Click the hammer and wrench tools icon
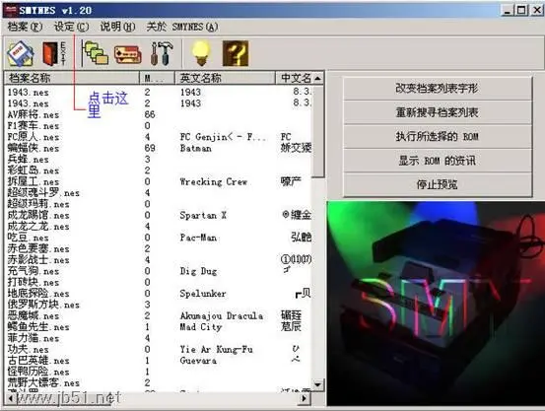This screenshot has width=545, height=411. 162,53
